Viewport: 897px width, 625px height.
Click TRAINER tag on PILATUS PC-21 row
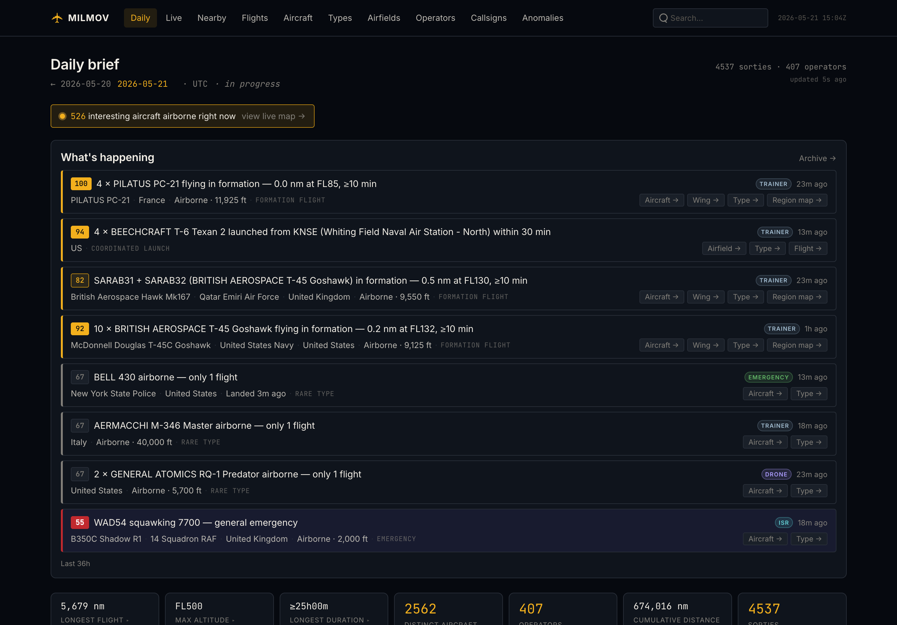(773, 184)
